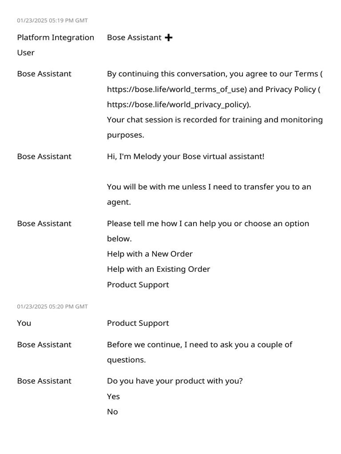Viewport: 341px width, 454px height.
Task: Click the plus icon beside Bose Assistant
Action: [168, 38]
